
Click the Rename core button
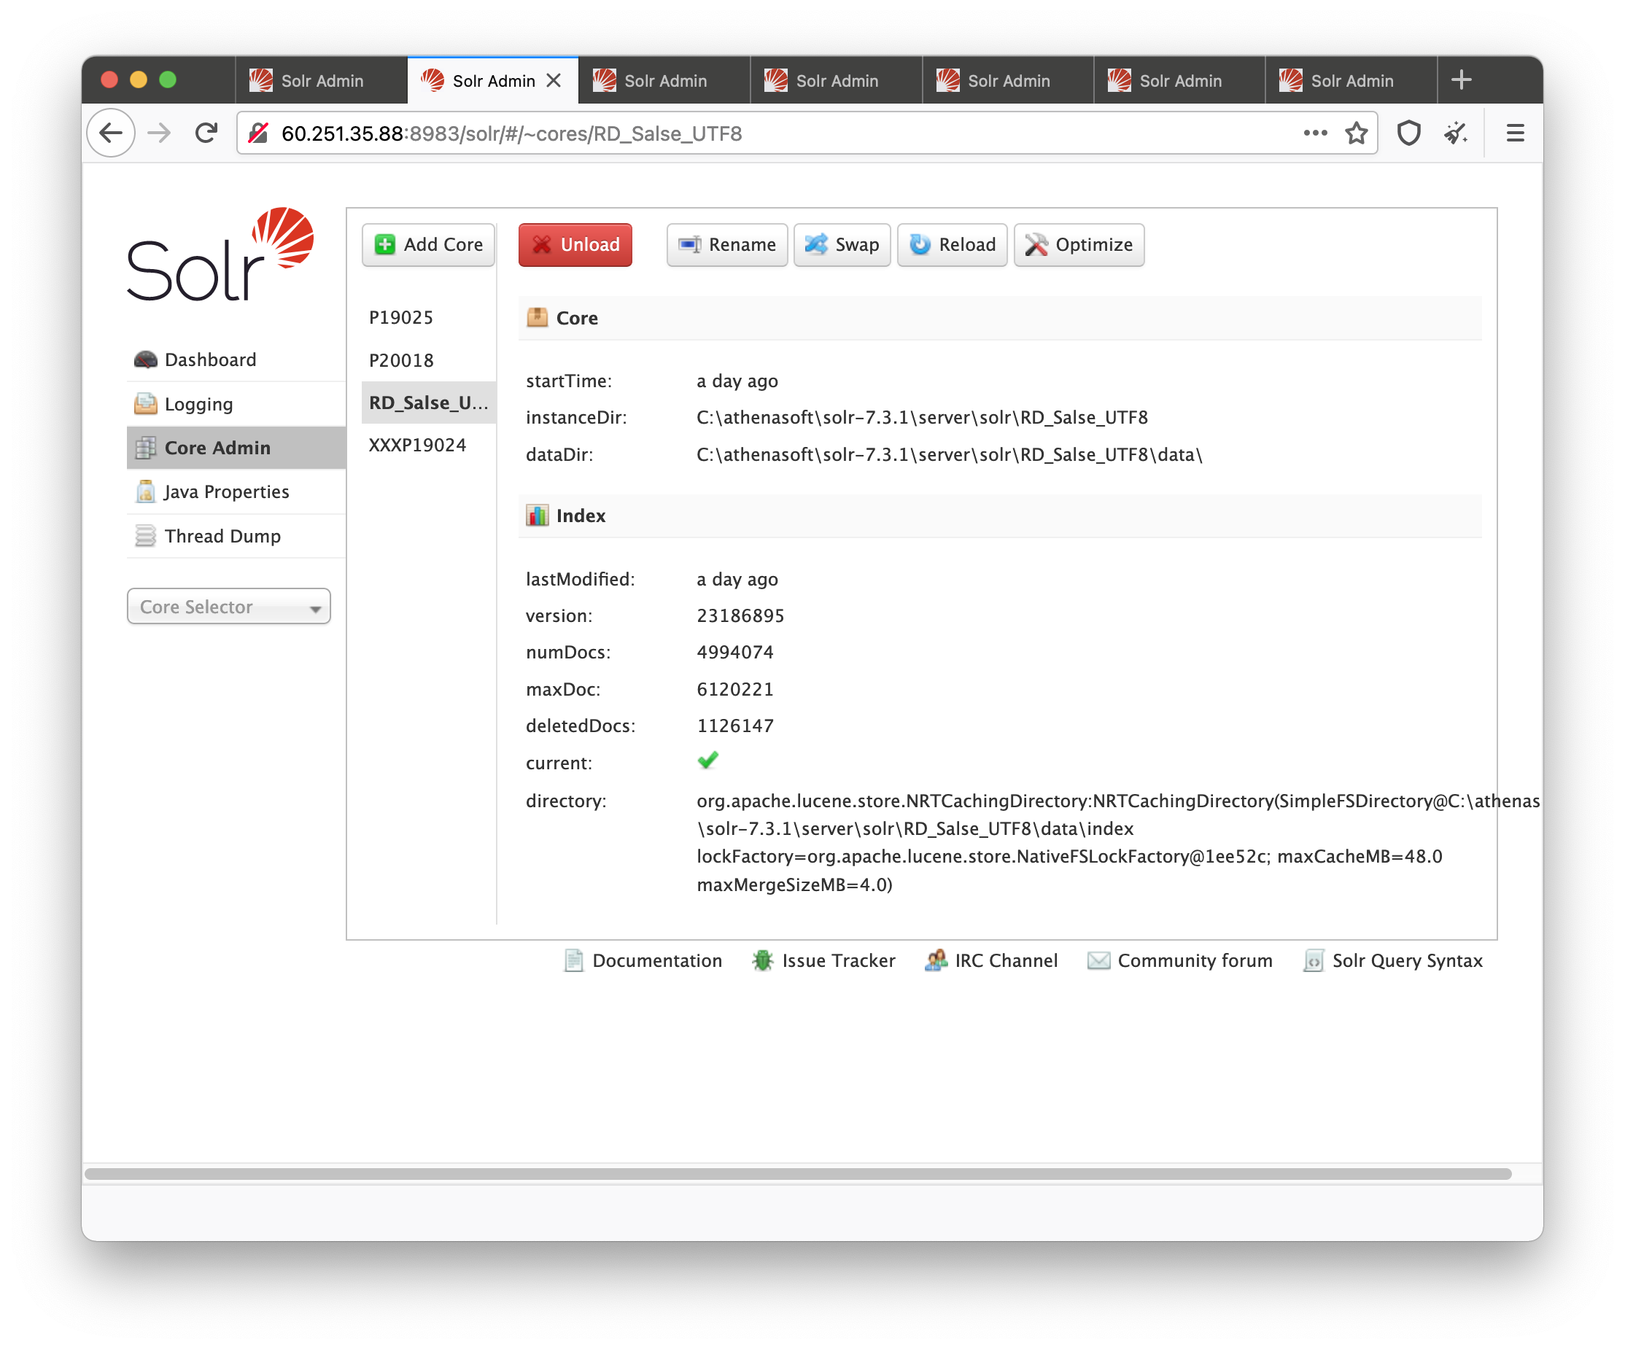[727, 244]
